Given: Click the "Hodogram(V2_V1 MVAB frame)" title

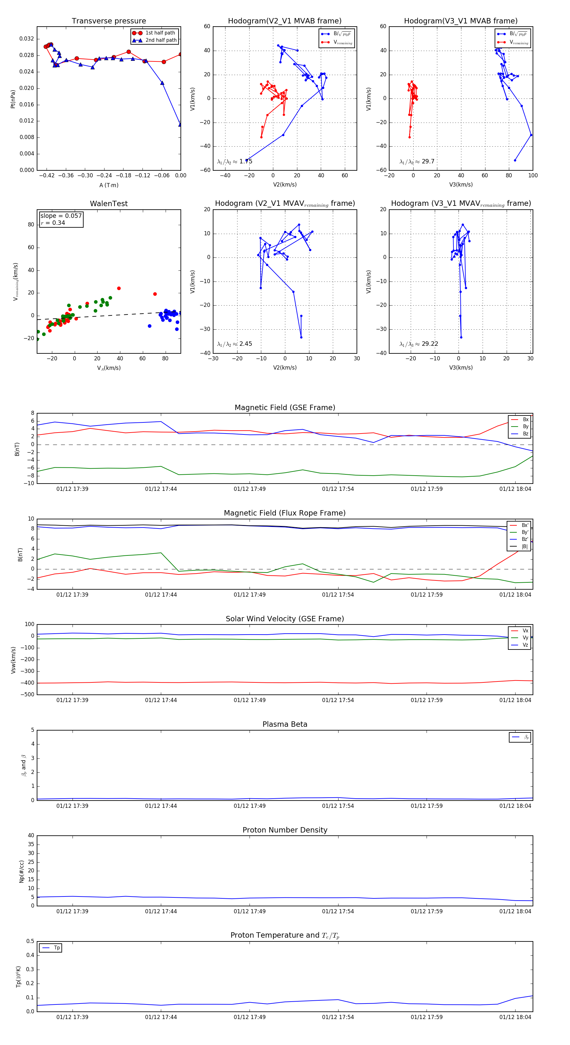Looking at the screenshot, I should pos(285,21).
